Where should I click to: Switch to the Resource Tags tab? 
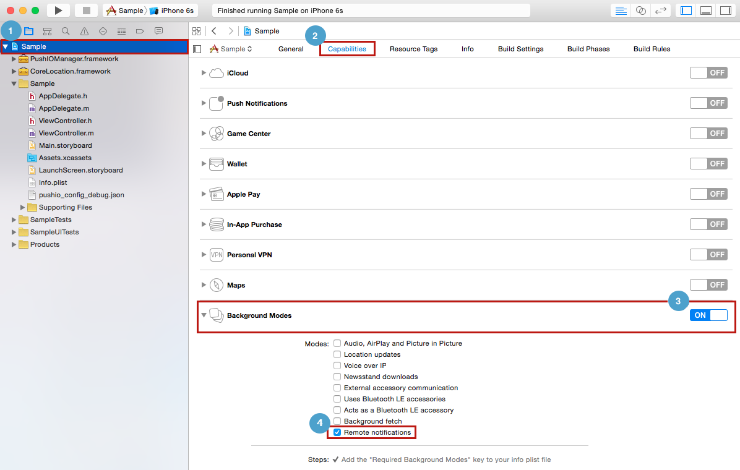pyautogui.click(x=413, y=49)
